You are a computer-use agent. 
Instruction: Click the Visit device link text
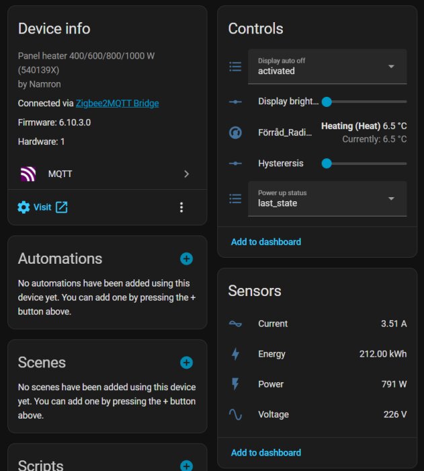click(42, 207)
